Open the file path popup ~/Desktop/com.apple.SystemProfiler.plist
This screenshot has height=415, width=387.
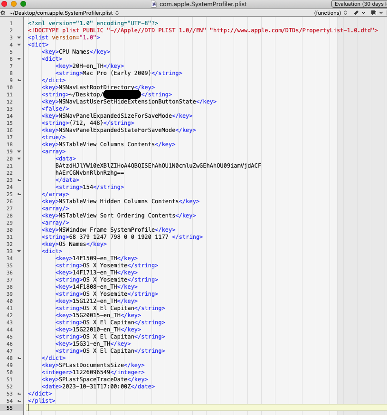tap(64, 13)
